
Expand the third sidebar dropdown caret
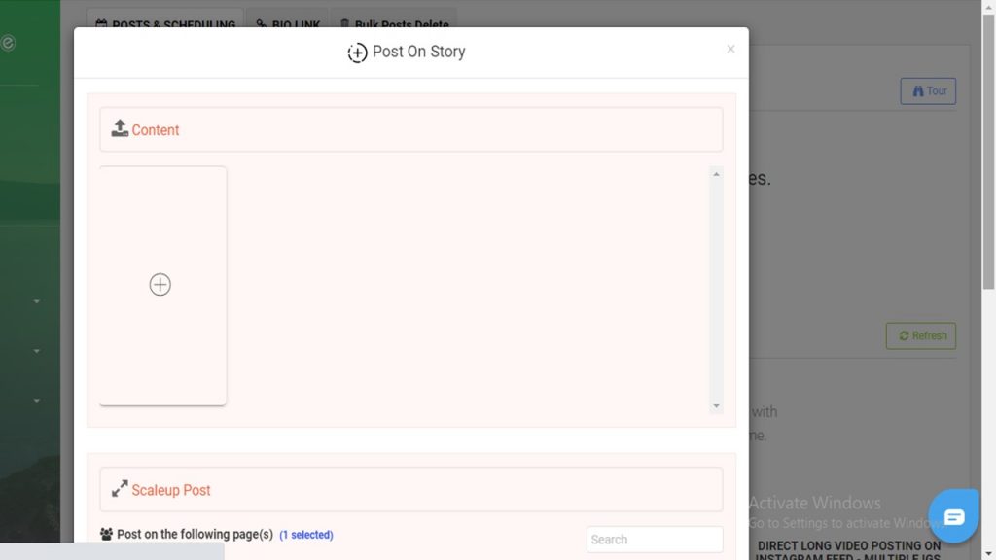pos(36,401)
